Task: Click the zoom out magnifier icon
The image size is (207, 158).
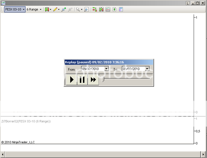Action: click(x=70, y=9)
